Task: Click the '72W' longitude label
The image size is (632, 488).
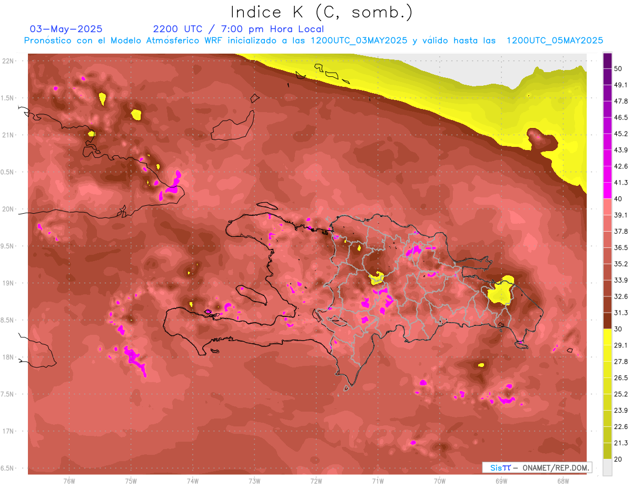Action: pos(316,481)
